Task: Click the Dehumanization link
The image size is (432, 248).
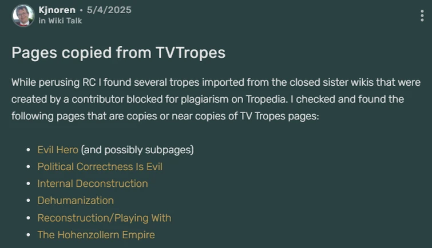Action: click(x=76, y=201)
